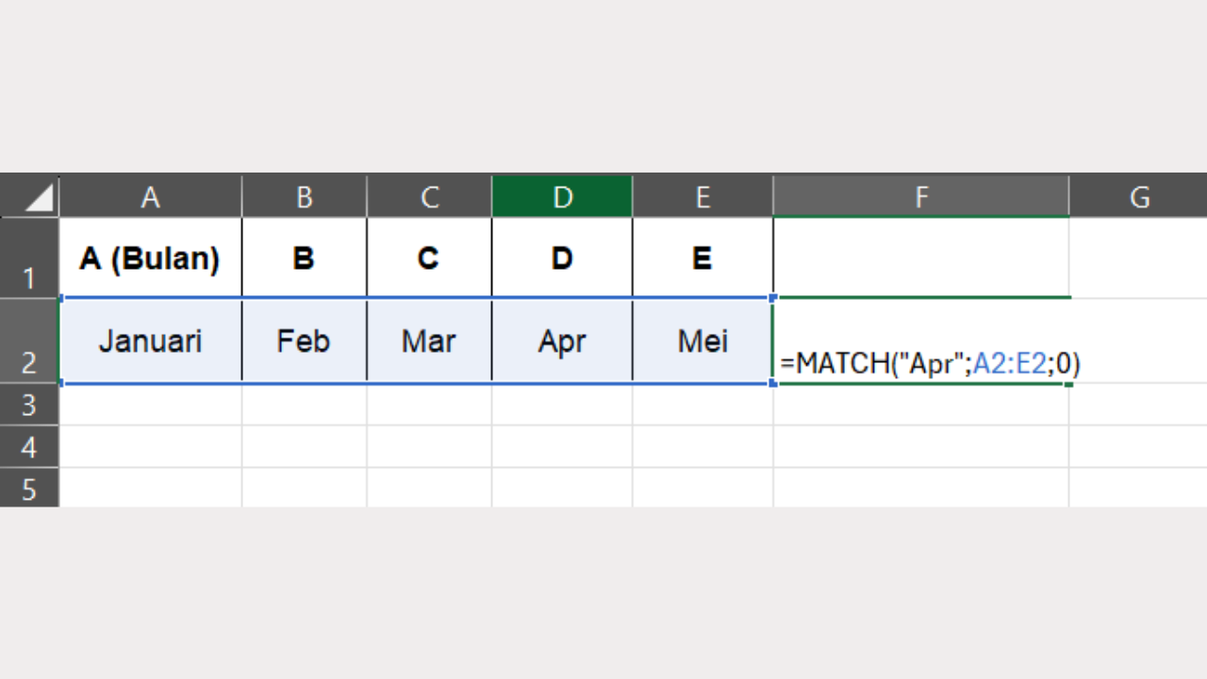The width and height of the screenshot is (1207, 679).
Task: Select empty cell G1
Action: [x=1139, y=258]
